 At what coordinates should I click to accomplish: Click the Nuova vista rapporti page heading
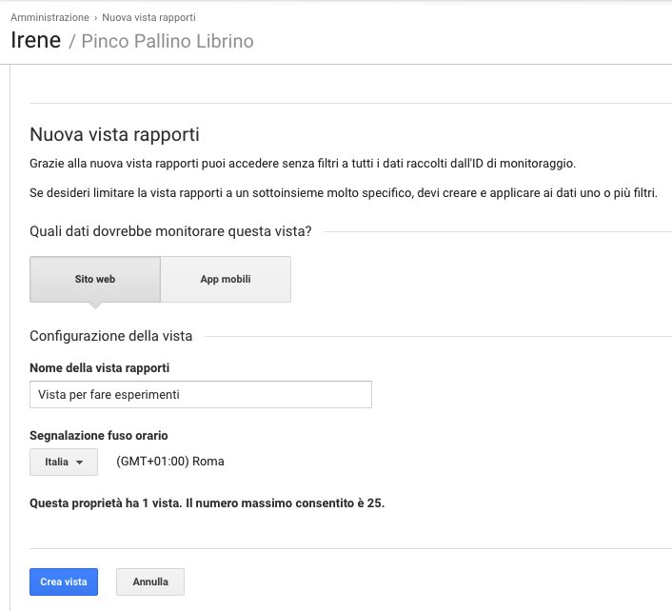click(114, 134)
